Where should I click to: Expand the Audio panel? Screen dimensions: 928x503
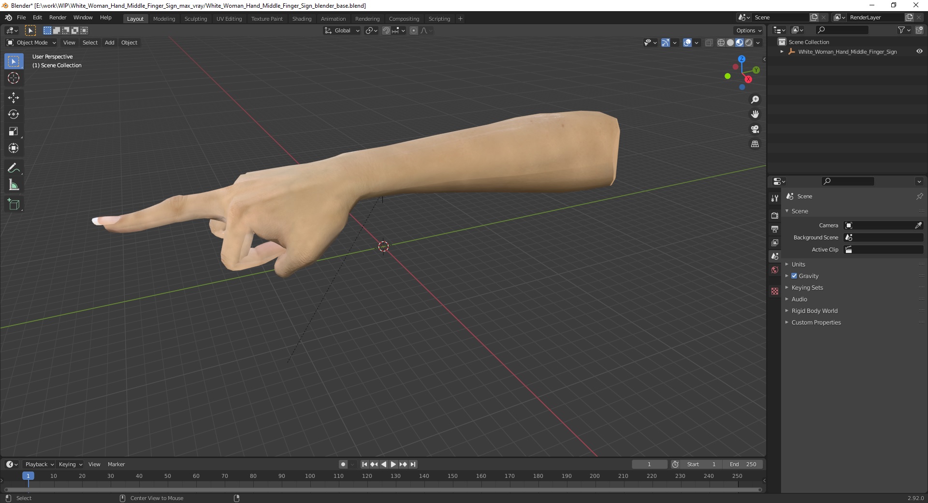pos(799,299)
